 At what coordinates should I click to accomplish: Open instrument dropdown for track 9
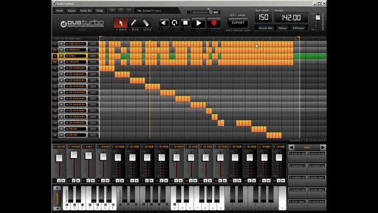tap(61, 92)
